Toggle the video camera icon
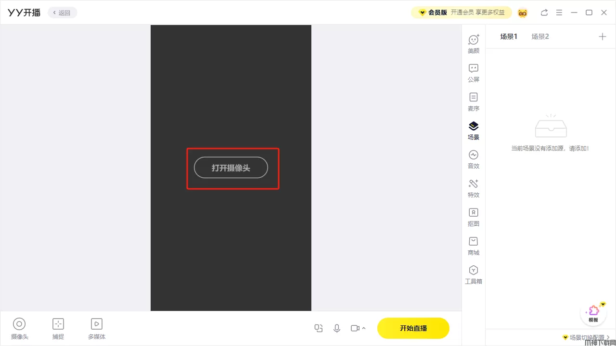 click(355, 328)
